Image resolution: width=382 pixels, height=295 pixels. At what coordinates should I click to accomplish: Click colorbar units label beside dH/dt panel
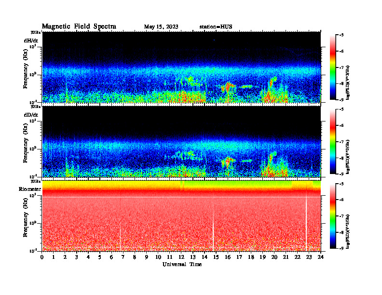(x=348, y=82)
